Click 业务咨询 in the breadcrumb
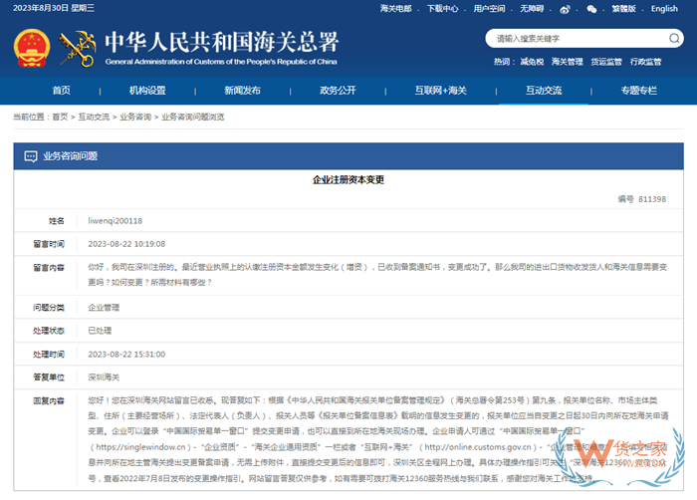Image resolution: width=697 pixels, height=500 pixels. click(x=136, y=117)
